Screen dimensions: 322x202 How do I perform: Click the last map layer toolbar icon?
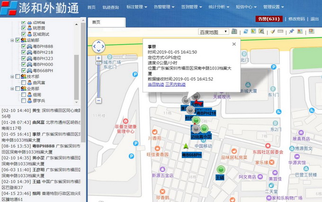(312, 31)
